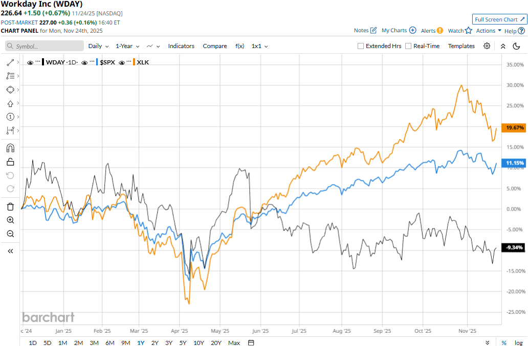Open the Fibonacci tools icon
Screen dimensions: 528x346
(10, 76)
